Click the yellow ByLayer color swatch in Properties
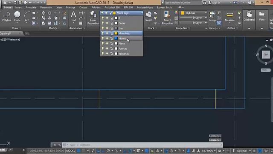This screenshot has height=154, width=273. [x=183, y=13]
